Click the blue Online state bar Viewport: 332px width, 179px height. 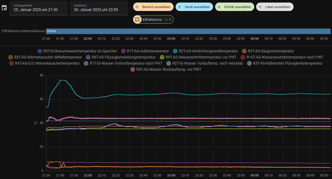coord(188,31)
